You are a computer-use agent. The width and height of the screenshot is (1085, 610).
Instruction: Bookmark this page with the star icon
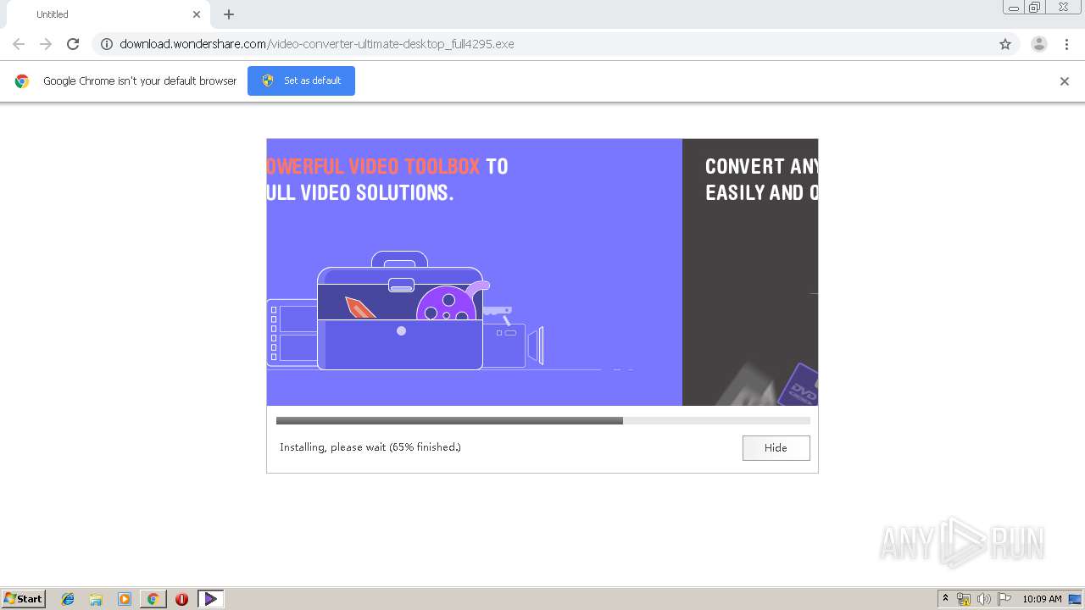pos(1005,44)
